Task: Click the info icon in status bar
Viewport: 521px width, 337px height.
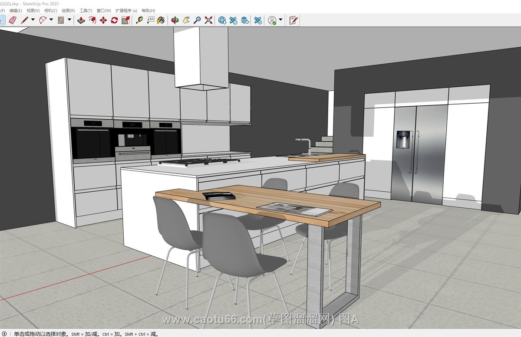Action: point(4,334)
